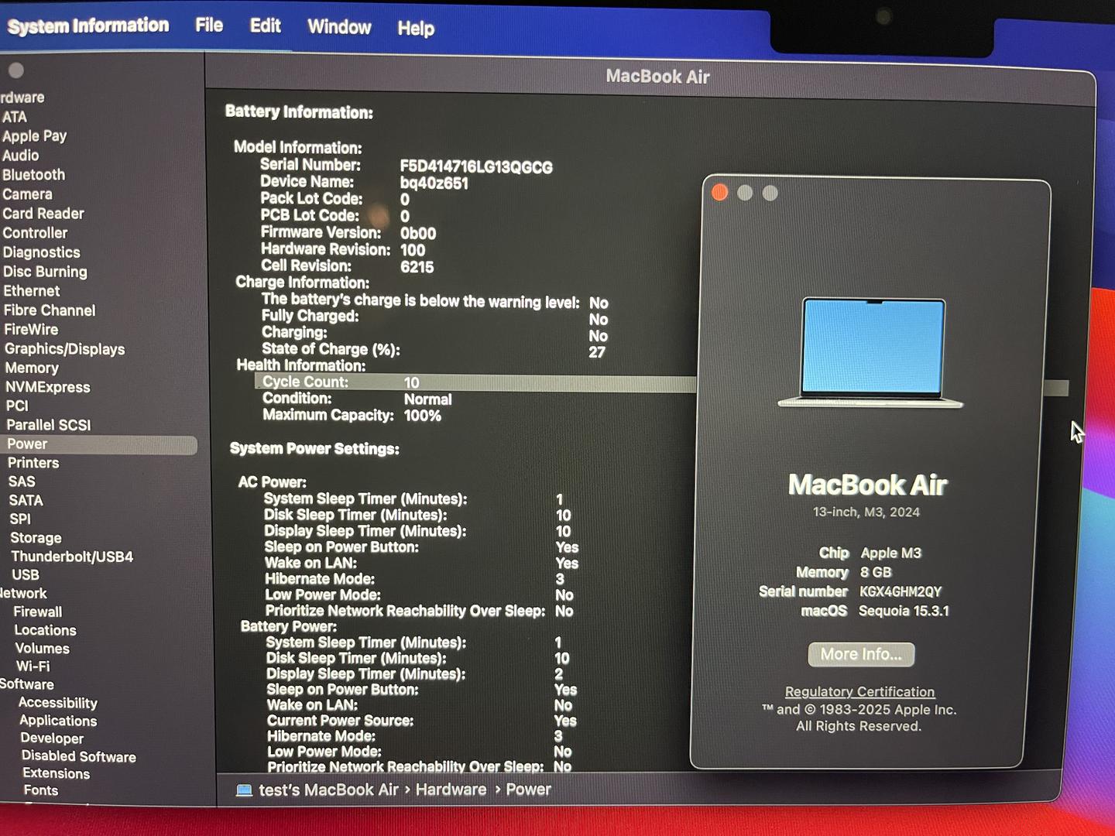Image resolution: width=1115 pixels, height=836 pixels.
Task: Select the highlighted Power sidebar item
Action: pyautogui.click(x=99, y=444)
